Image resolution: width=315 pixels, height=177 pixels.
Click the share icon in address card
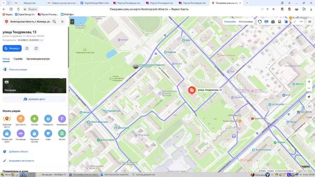point(36,48)
